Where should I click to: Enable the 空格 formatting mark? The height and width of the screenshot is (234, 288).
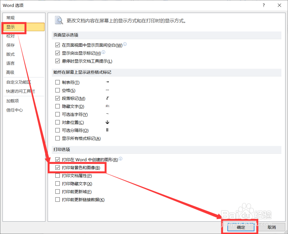point(58,90)
